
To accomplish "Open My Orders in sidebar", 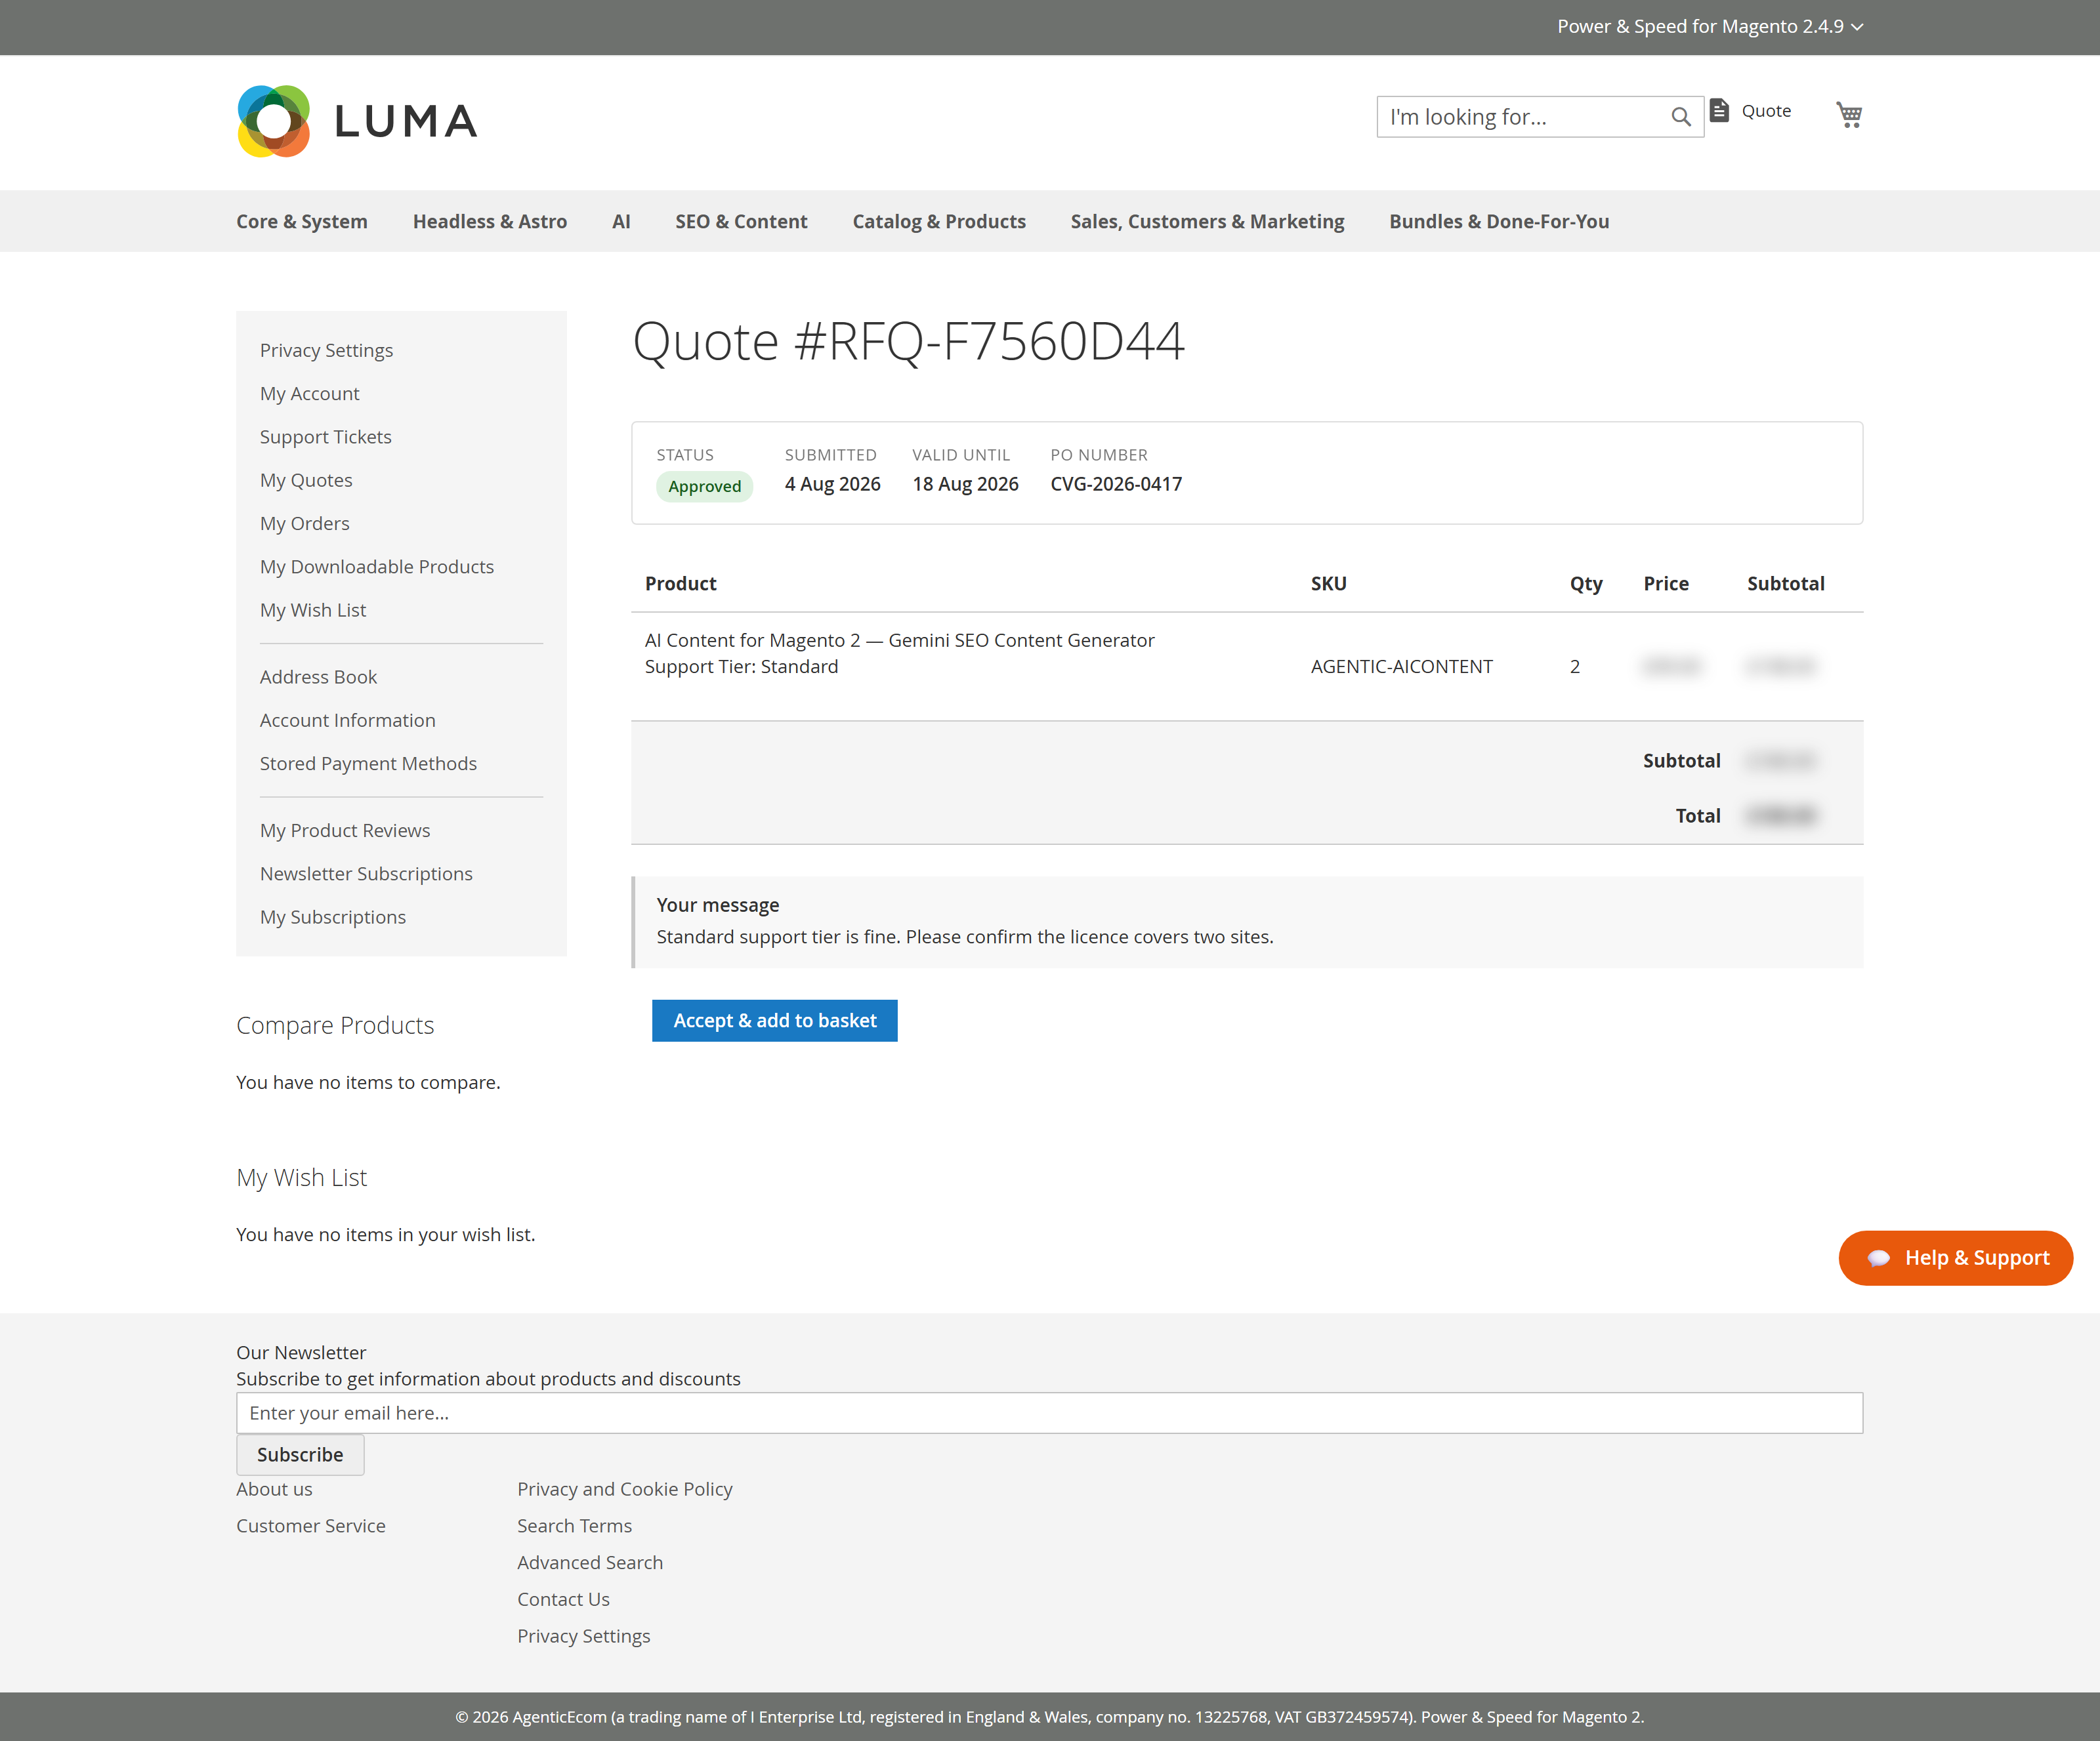I will (305, 523).
